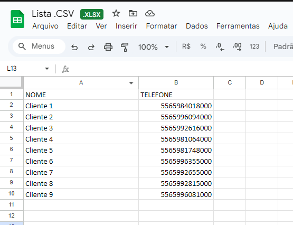Increase decimal places
This screenshot has height=225, width=293.
237,46
